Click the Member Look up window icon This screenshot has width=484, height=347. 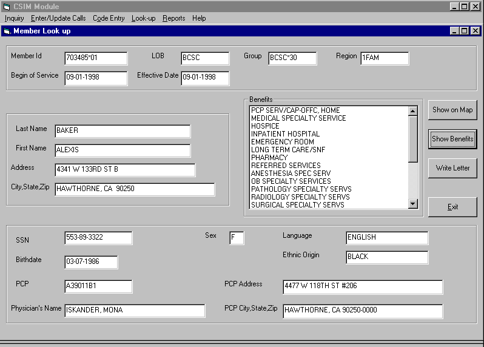click(x=7, y=31)
